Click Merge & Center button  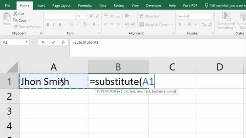point(154,25)
